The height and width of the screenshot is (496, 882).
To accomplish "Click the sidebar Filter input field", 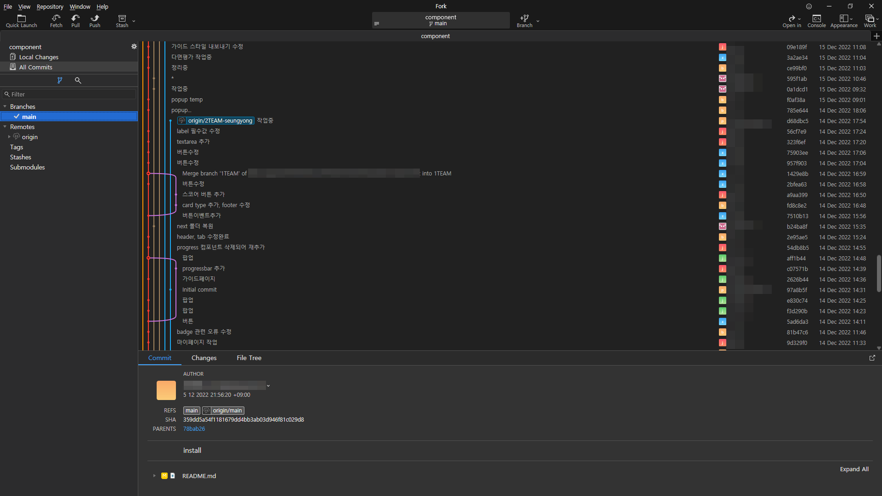I will click(x=71, y=94).
